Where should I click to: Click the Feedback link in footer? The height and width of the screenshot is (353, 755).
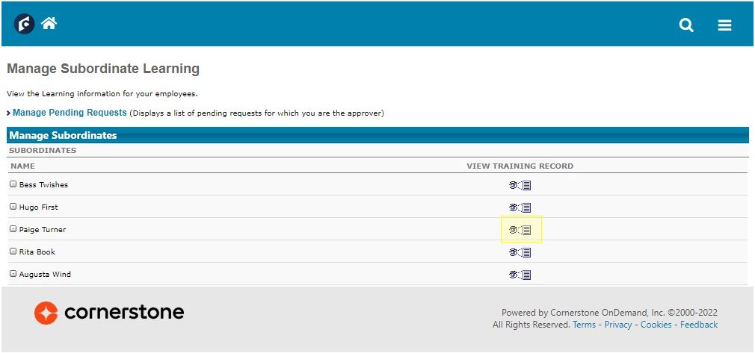click(698, 325)
